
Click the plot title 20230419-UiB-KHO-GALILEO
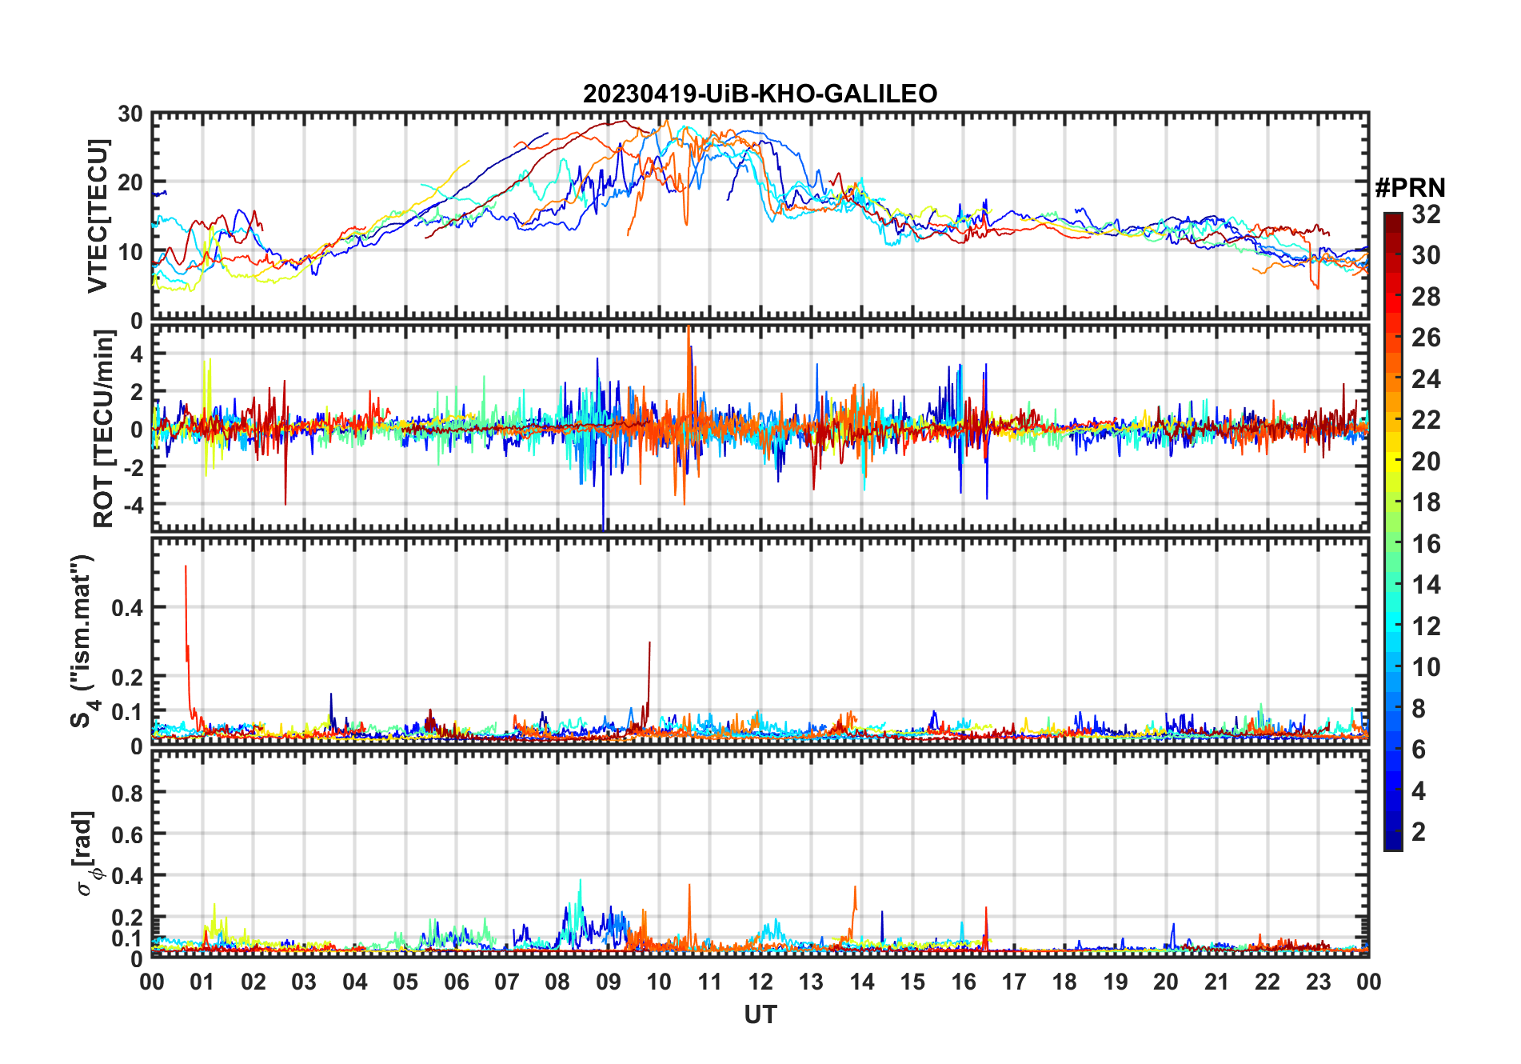point(760,94)
